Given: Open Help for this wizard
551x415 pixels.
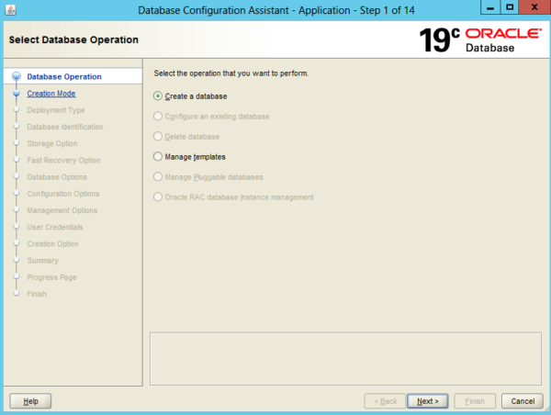Looking at the screenshot, I should (x=30, y=401).
